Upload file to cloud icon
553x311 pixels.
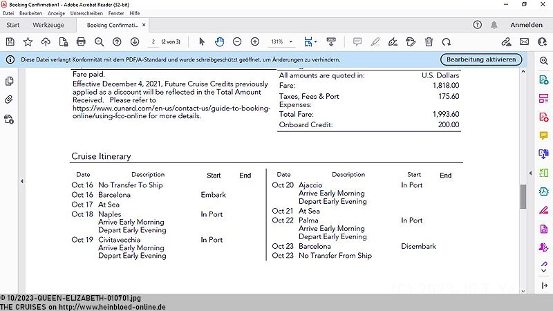46,41
